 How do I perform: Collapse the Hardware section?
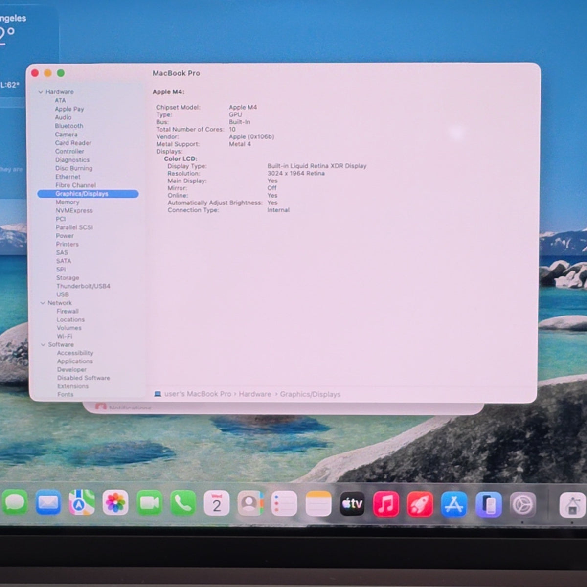(x=41, y=92)
